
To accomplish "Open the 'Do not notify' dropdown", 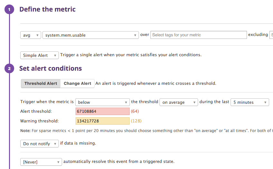I will 40,144.
